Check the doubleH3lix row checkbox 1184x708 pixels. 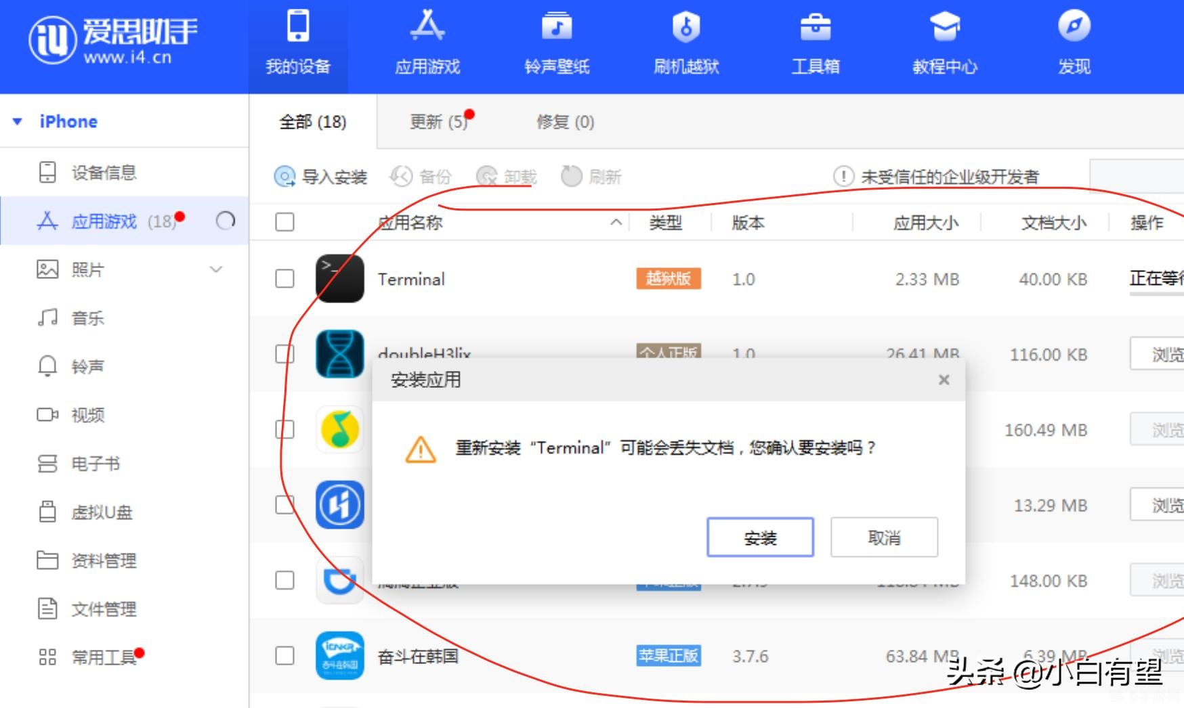click(x=284, y=354)
